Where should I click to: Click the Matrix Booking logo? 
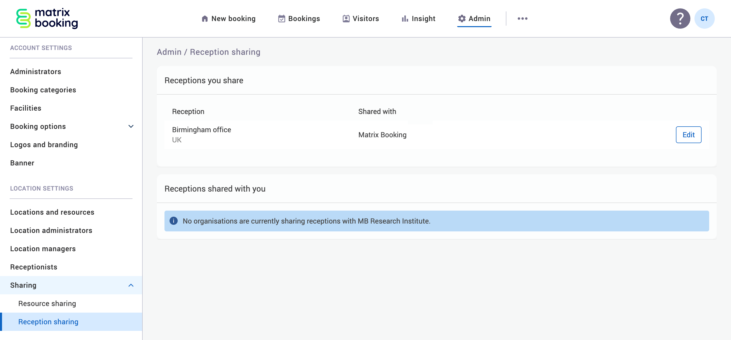[x=47, y=19]
